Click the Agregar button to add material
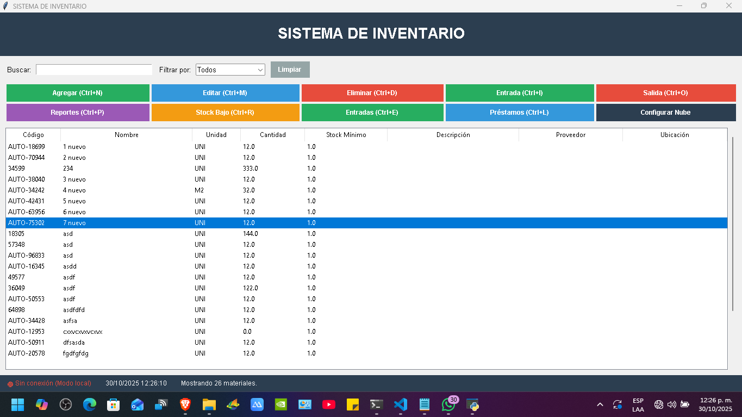The height and width of the screenshot is (417, 742). [78, 93]
